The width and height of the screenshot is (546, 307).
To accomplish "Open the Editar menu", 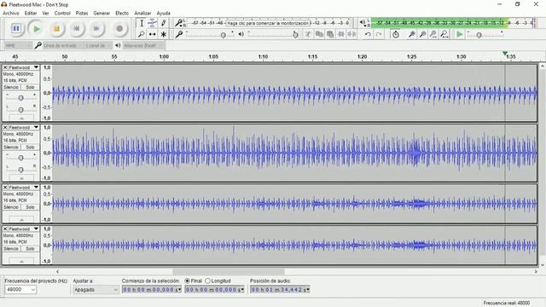I will click(31, 13).
